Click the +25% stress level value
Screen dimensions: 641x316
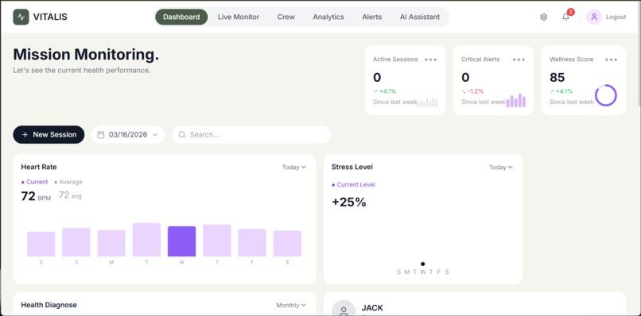tap(348, 202)
